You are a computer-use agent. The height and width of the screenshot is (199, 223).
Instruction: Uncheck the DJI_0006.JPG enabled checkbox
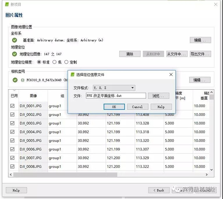(12, 149)
